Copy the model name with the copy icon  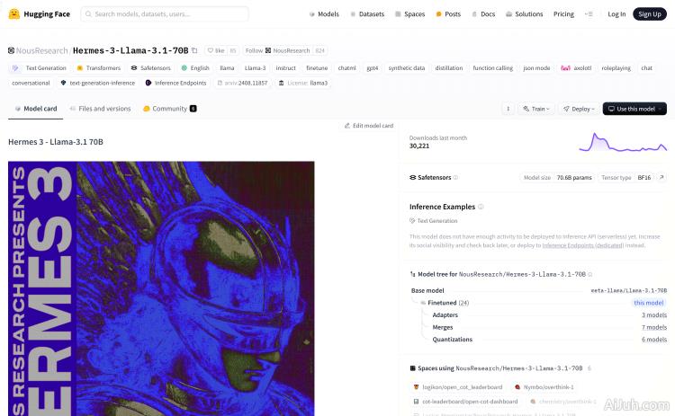click(194, 51)
